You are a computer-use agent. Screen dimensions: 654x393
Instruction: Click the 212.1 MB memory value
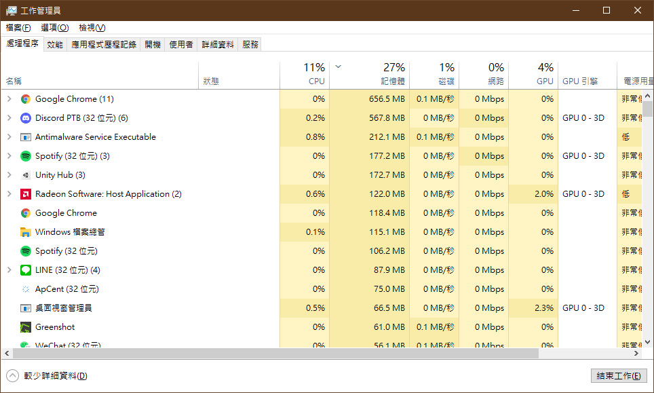click(x=387, y=137)
